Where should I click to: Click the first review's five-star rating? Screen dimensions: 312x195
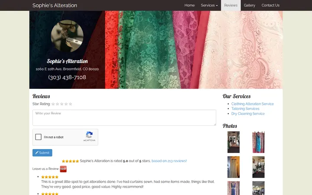point(50,177)
